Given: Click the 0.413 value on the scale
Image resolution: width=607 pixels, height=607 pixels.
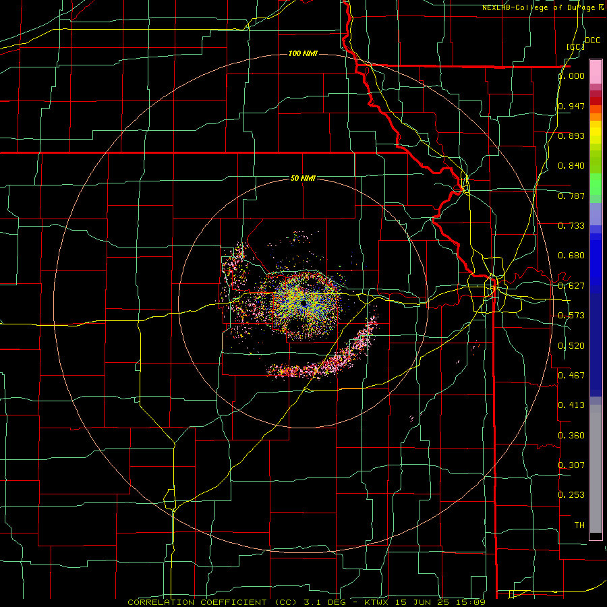Looking at the screenshot, I should tap(571, 405).
